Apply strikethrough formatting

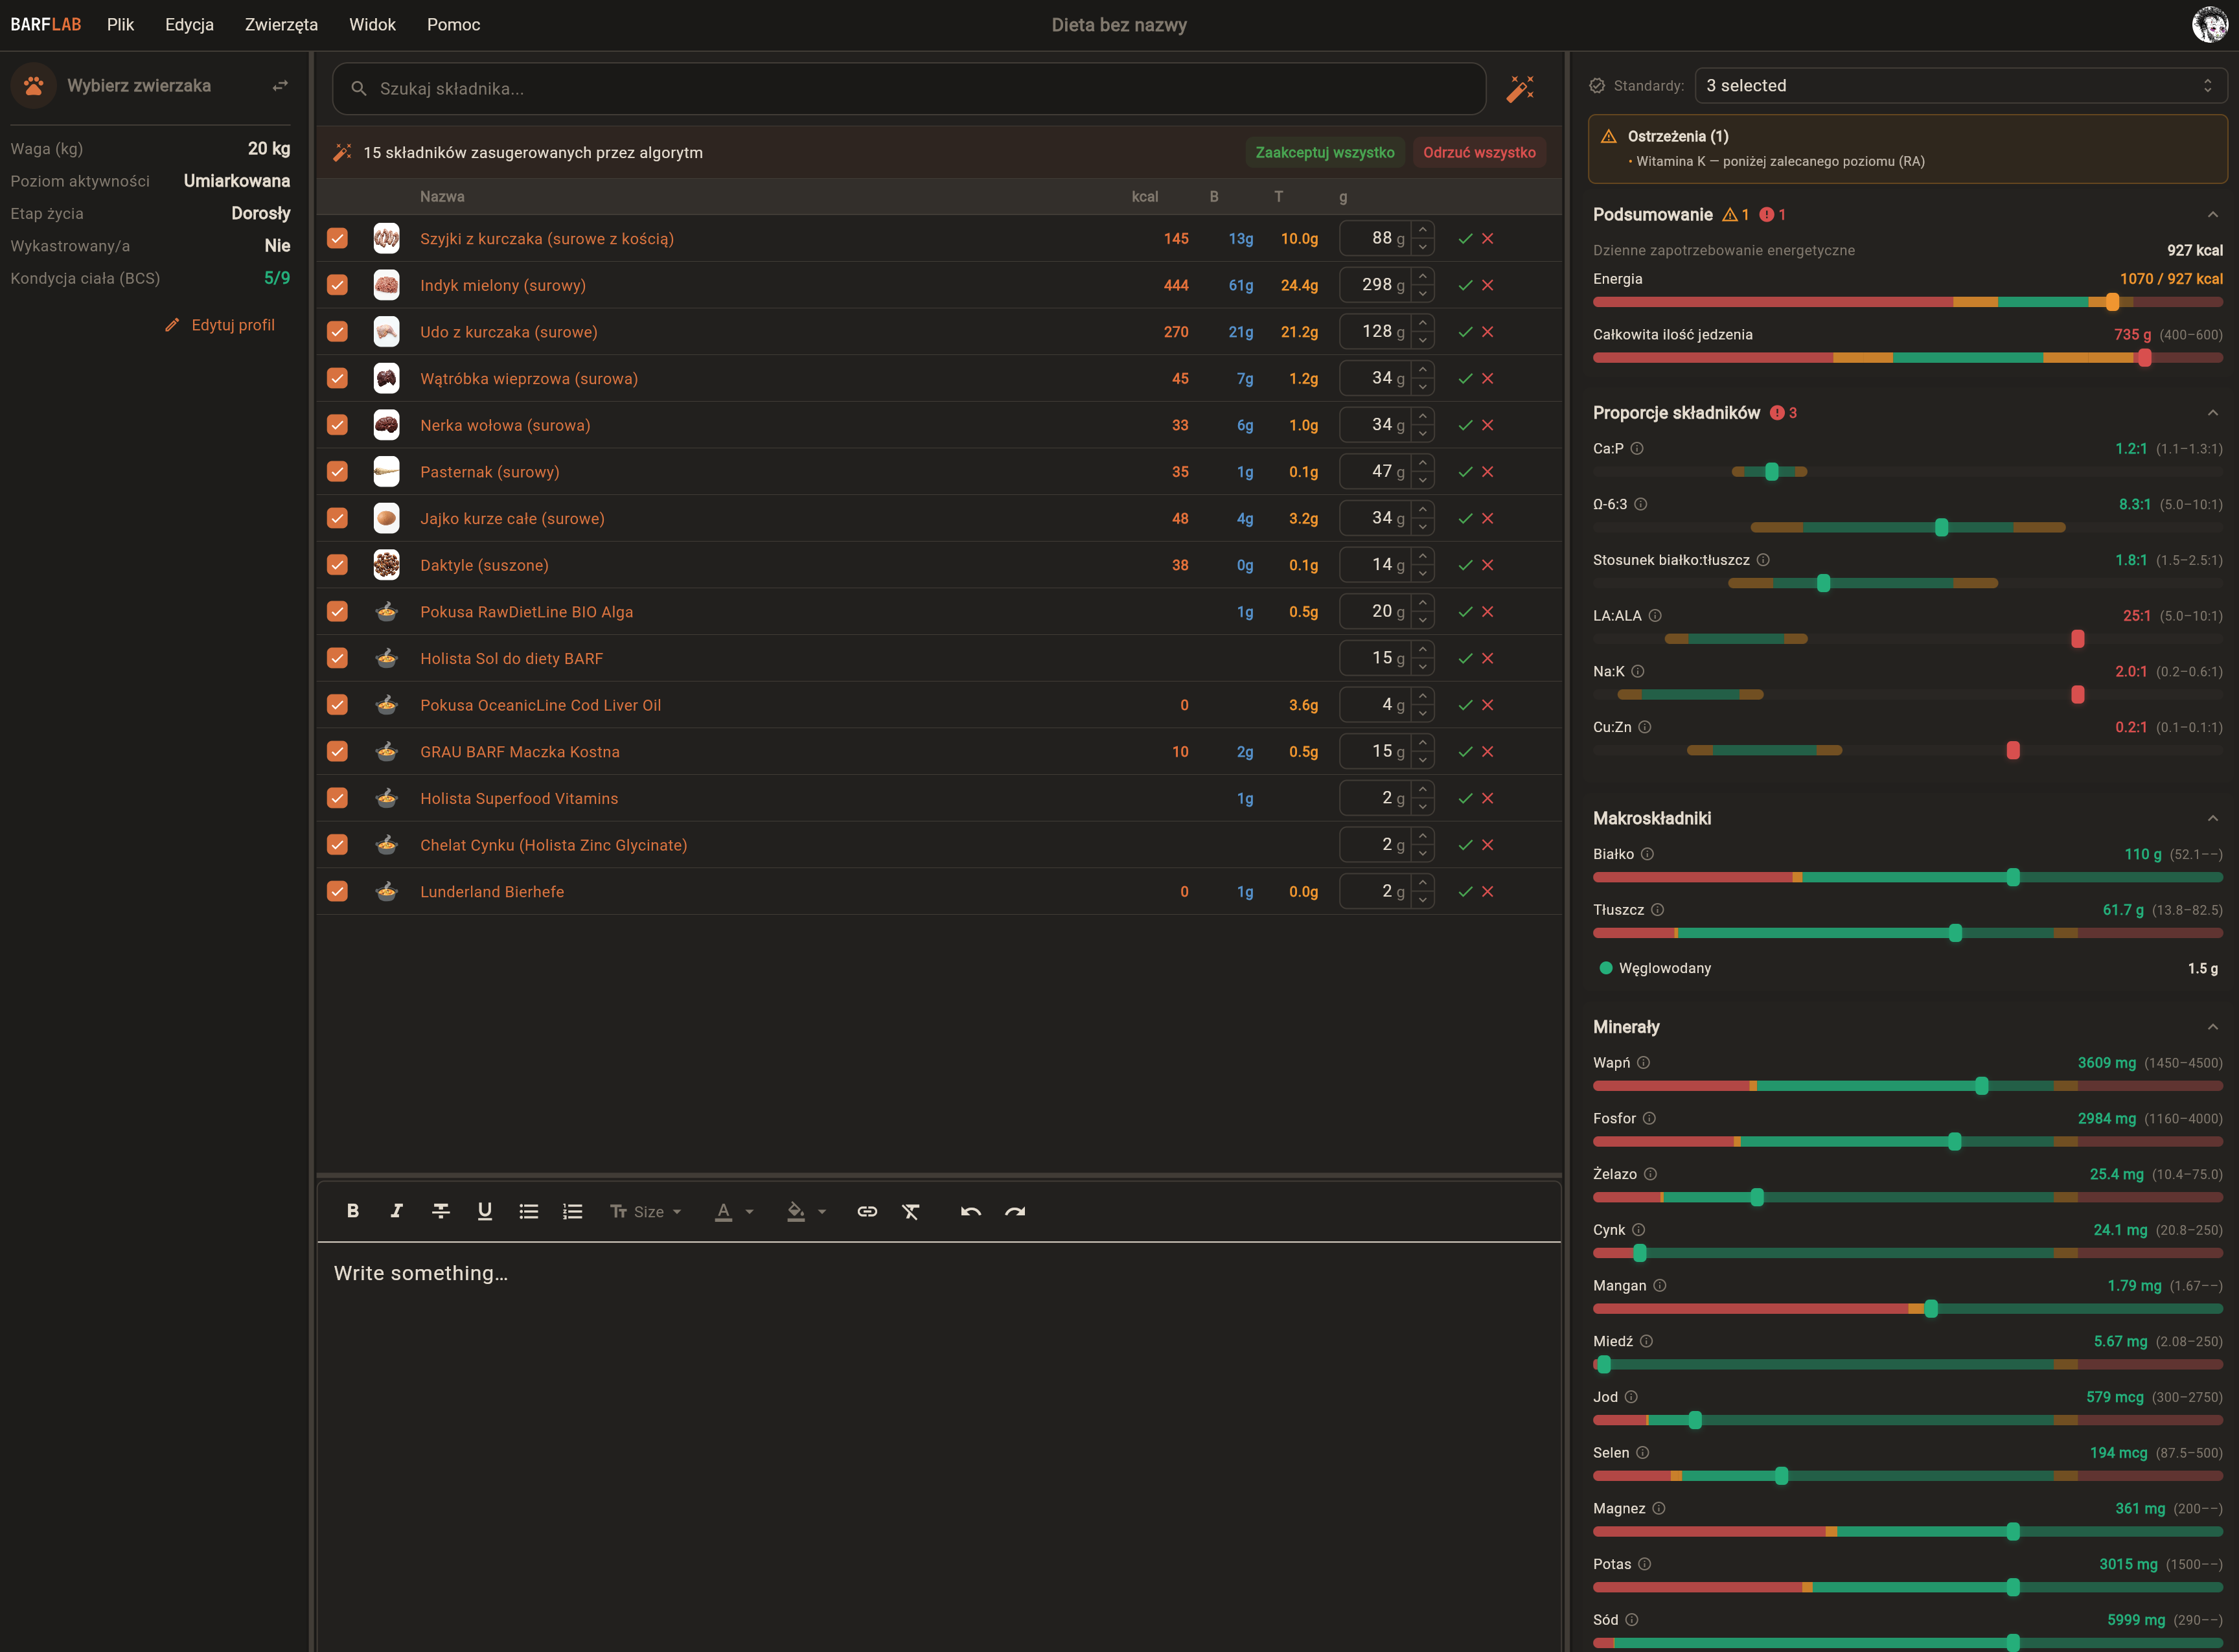click(440, 1211)
